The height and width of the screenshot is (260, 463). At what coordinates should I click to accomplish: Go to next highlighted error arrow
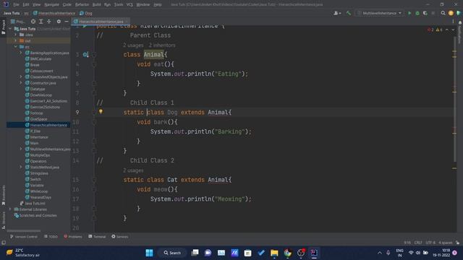coord(453,30)
